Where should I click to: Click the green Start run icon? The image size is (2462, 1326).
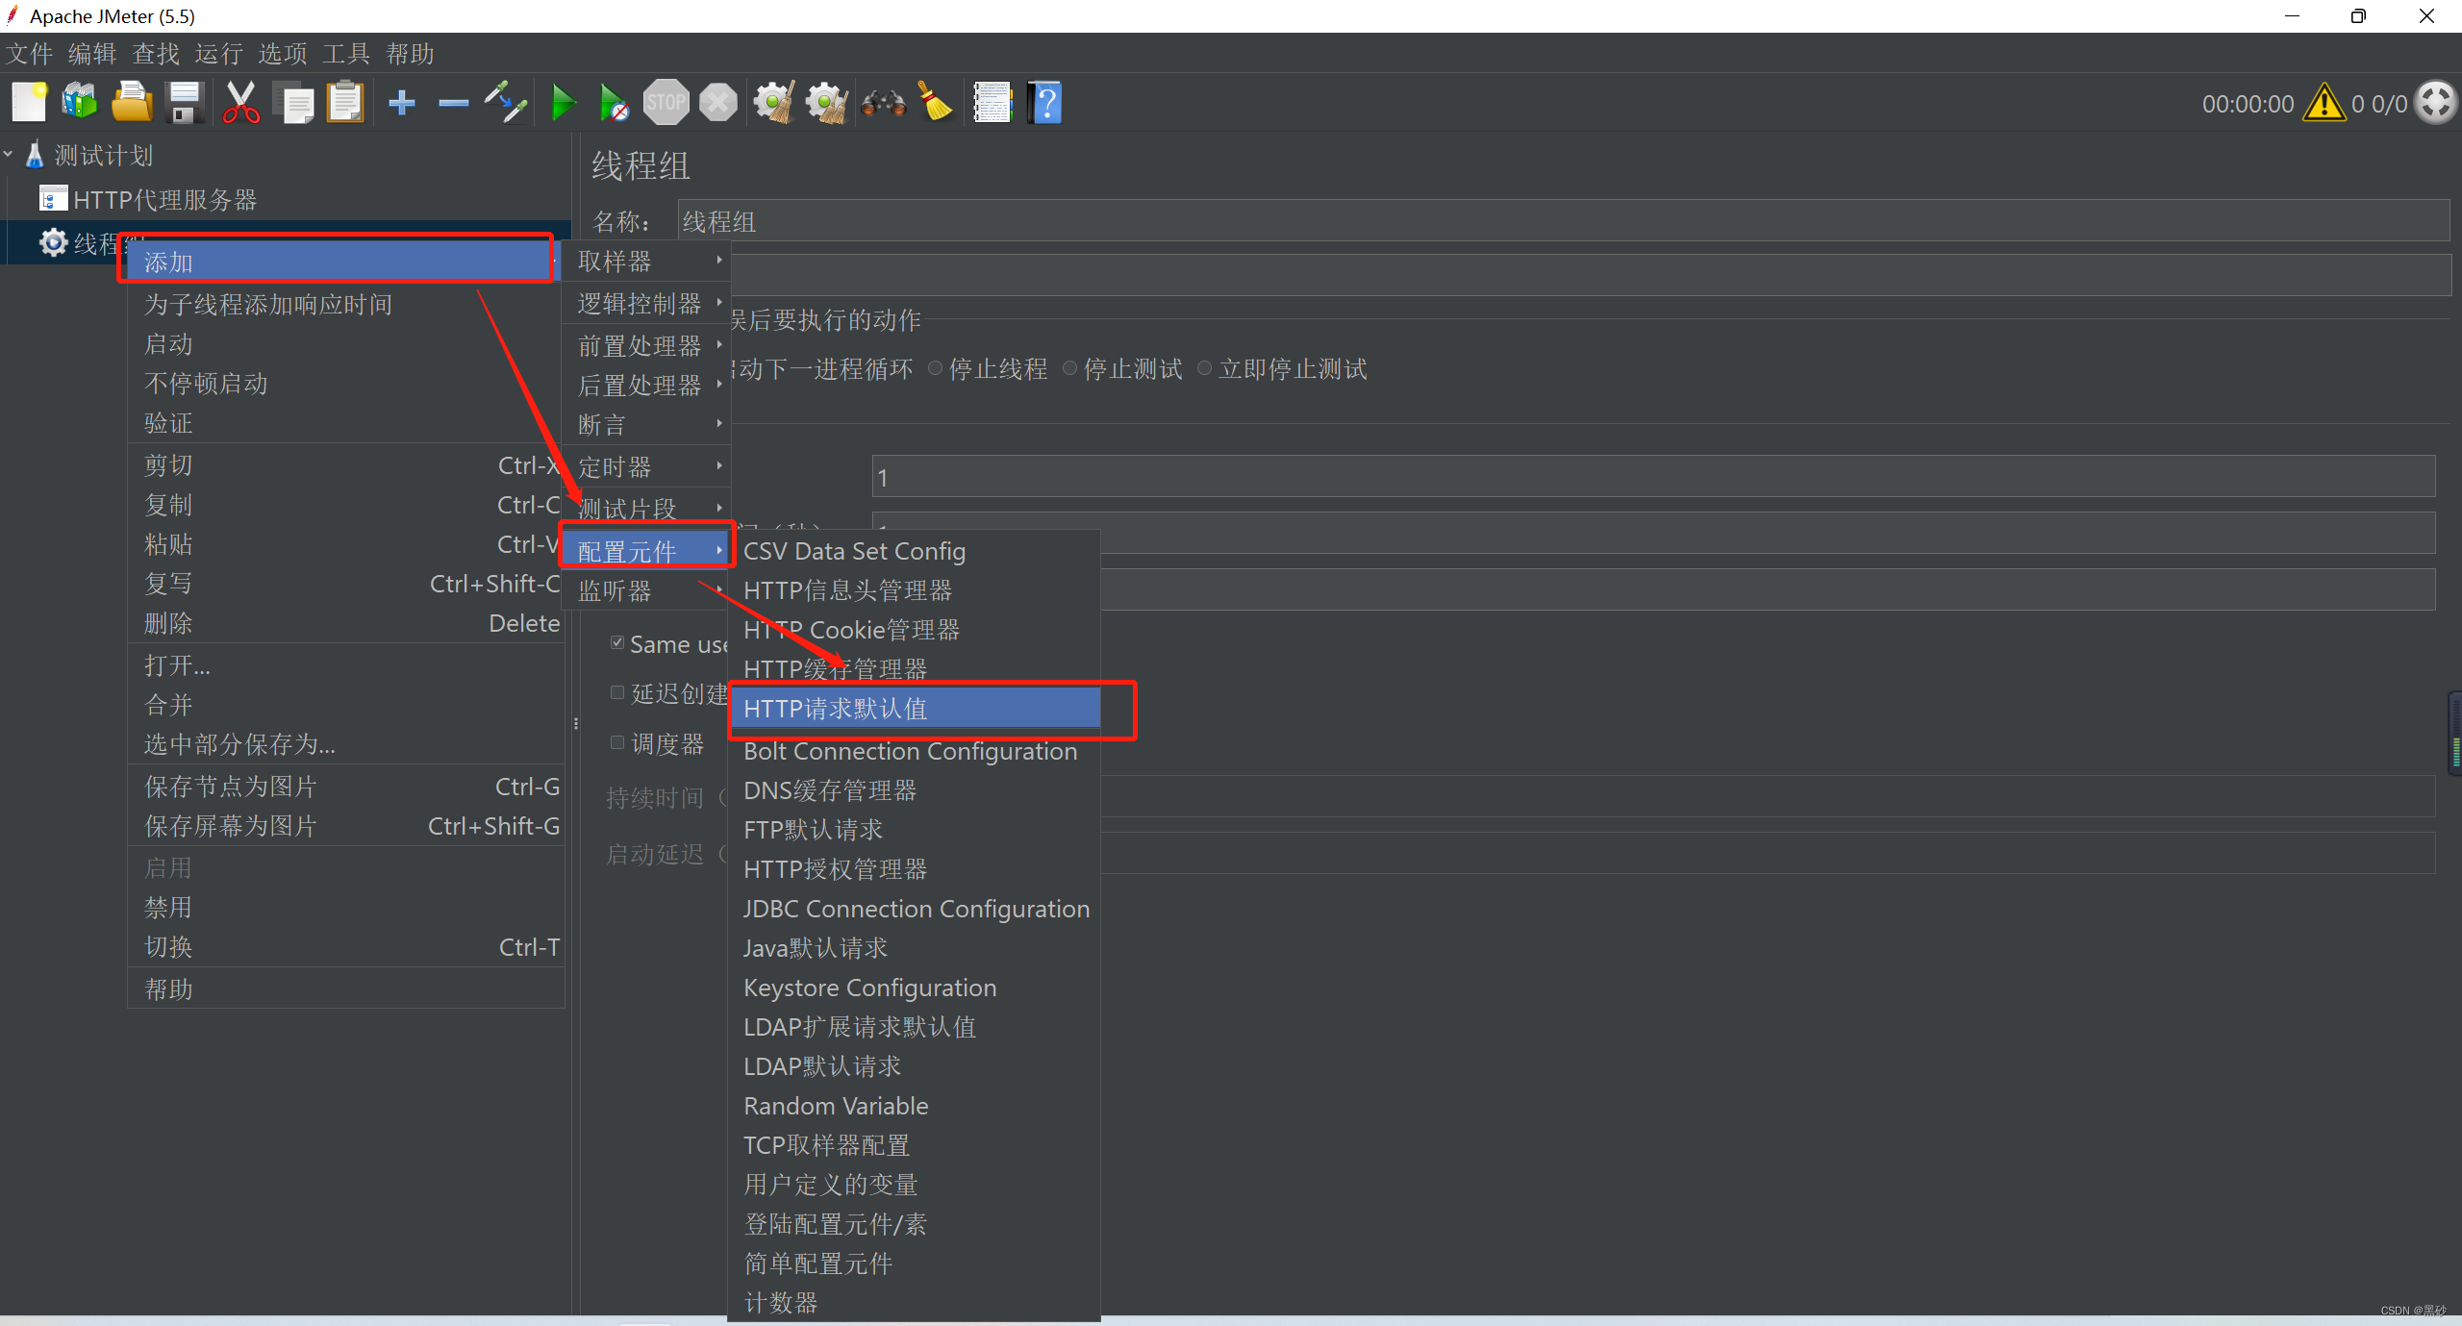pyautogui.click(x=564, y=103)
